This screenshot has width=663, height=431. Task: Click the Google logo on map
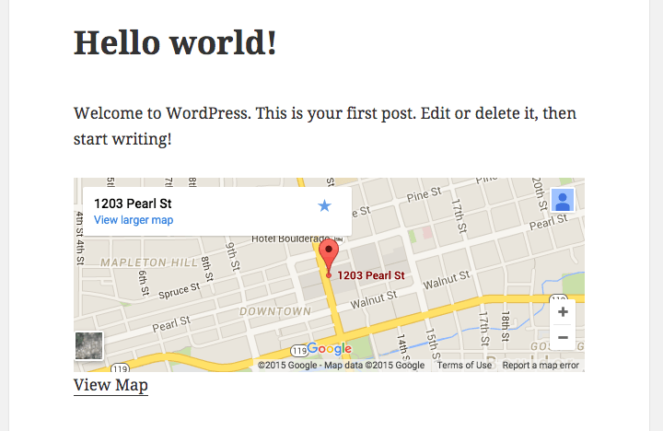click(x=330, y=348)
